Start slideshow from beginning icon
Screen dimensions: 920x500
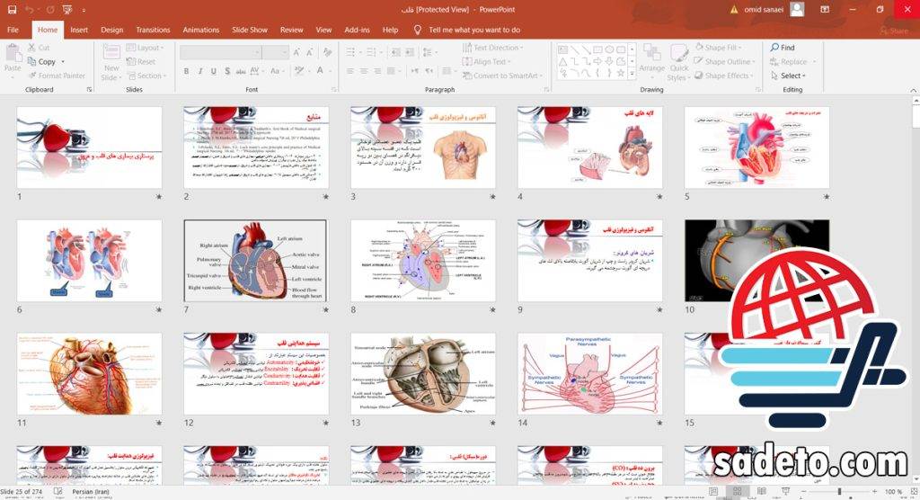click(x=66, y=9)
